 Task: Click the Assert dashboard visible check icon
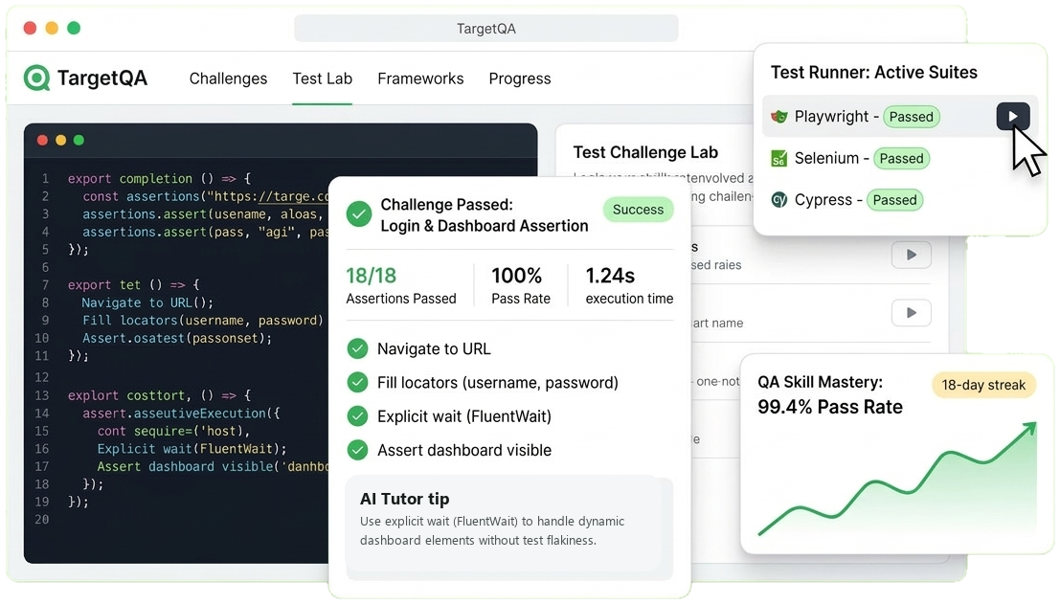(357, 450)
